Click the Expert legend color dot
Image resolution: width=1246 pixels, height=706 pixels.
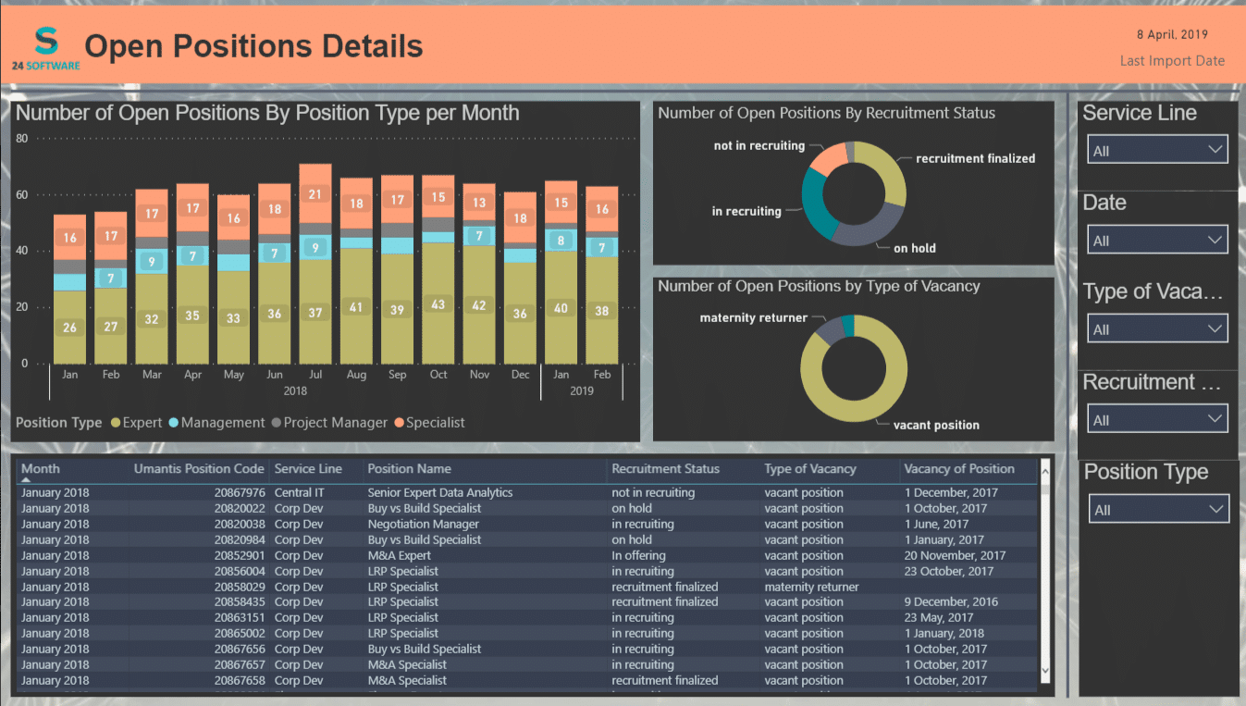(x=116, y=423)
